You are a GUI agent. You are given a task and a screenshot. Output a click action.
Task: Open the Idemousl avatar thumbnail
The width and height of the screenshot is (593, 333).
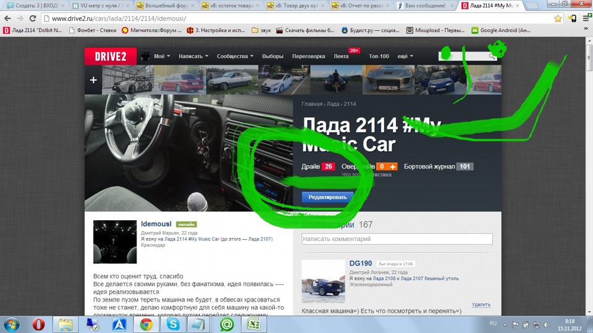[115, 242]
